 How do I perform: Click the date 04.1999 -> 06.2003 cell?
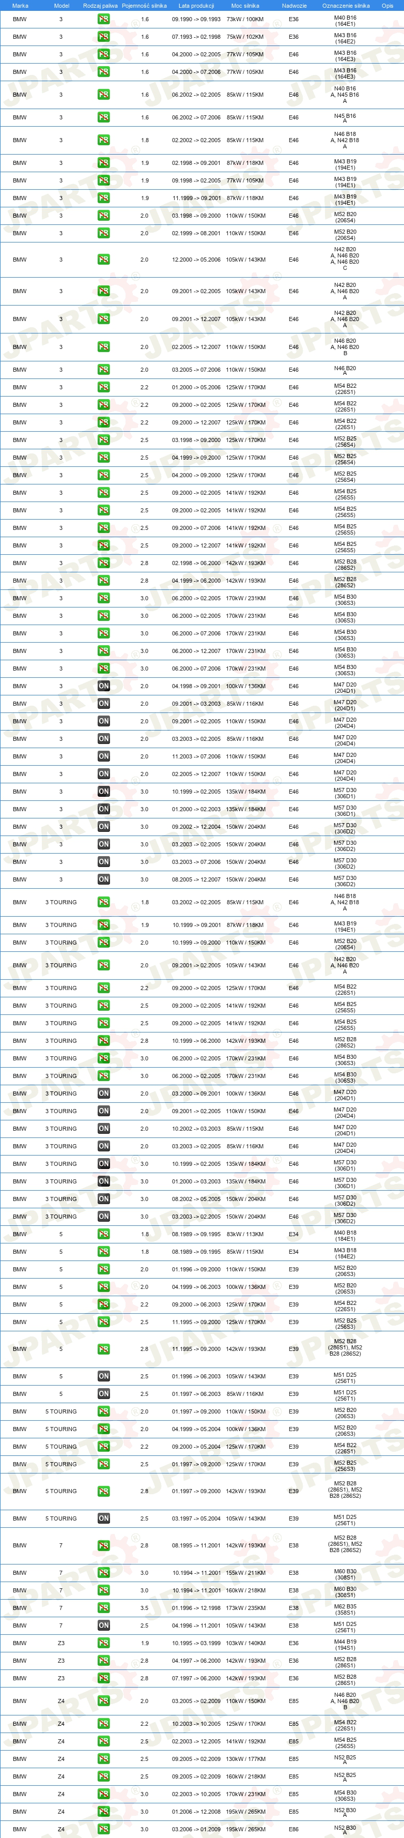196,1287
